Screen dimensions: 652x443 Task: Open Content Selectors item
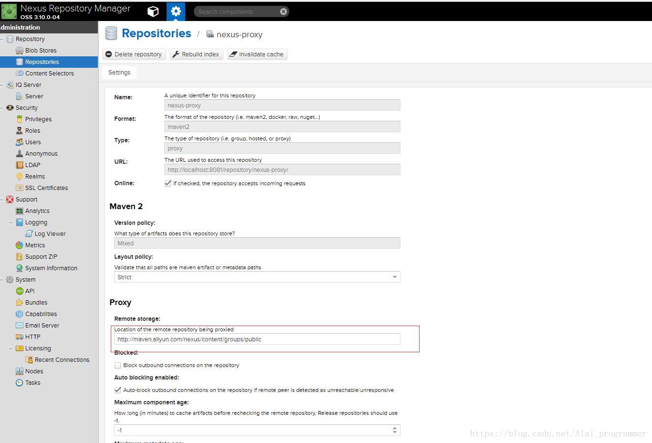click(49, 73)
